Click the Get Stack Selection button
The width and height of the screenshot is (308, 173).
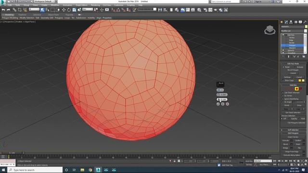click(x=293, y=112)
